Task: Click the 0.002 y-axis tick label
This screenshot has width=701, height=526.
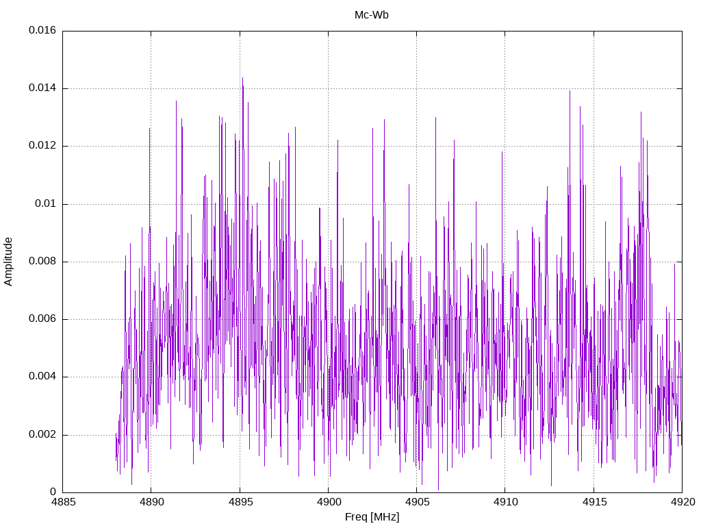Action: click(42, 435)
